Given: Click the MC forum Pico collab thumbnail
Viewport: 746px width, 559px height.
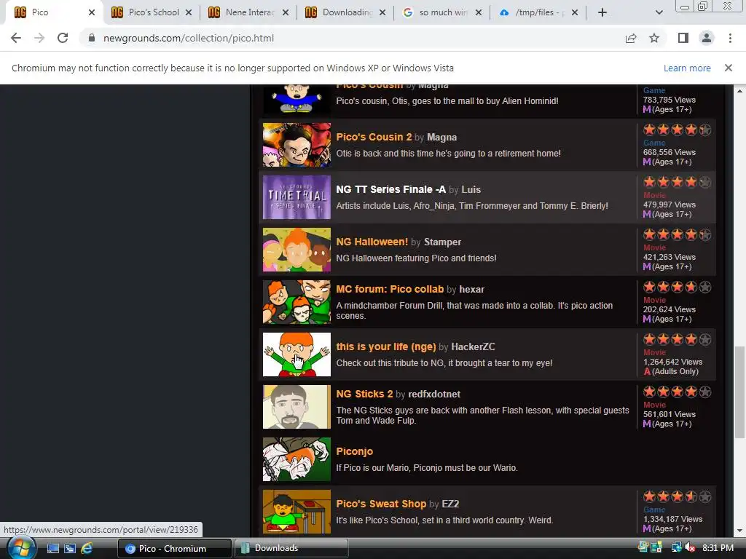Looking at the screenshot, I should click(x=297, y=302).
